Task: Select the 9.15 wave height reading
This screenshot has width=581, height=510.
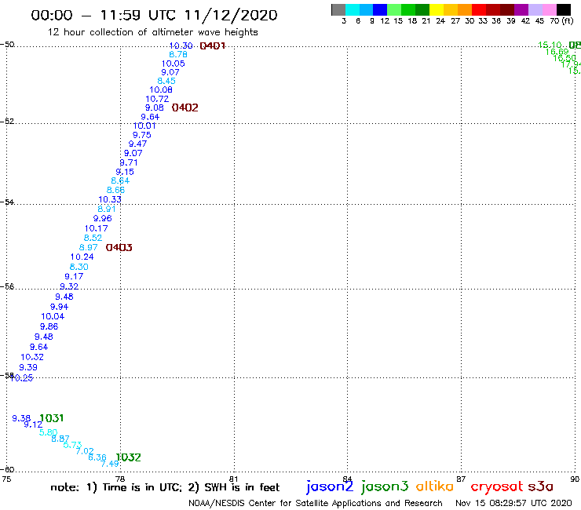Action: pos(125,172)
